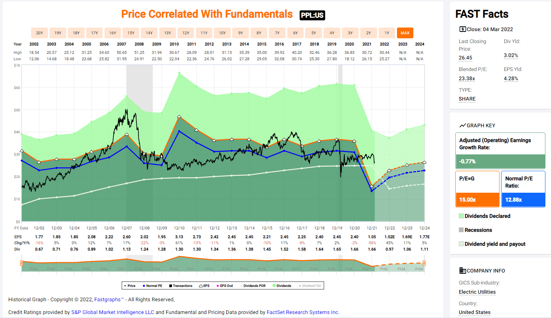Click the Year 2024 column header
Viewport: 551px width, 318px height.
click(x=420, y=44)
